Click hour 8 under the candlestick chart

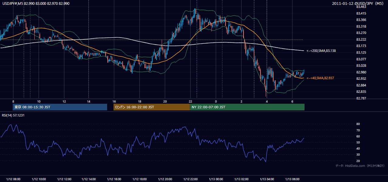point(13,101)
